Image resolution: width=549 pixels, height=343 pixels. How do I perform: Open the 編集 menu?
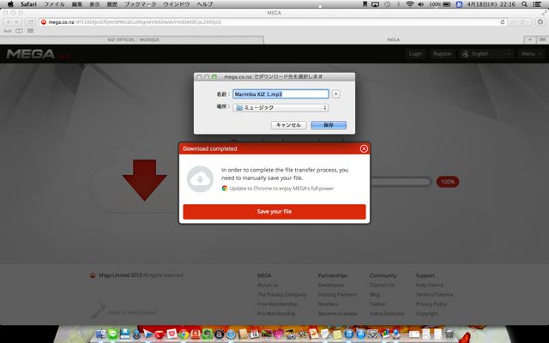click(x=77, y=4)
